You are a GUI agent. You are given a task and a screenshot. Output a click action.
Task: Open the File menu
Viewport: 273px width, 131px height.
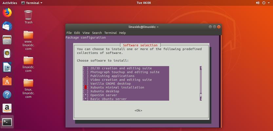(69, 33)
